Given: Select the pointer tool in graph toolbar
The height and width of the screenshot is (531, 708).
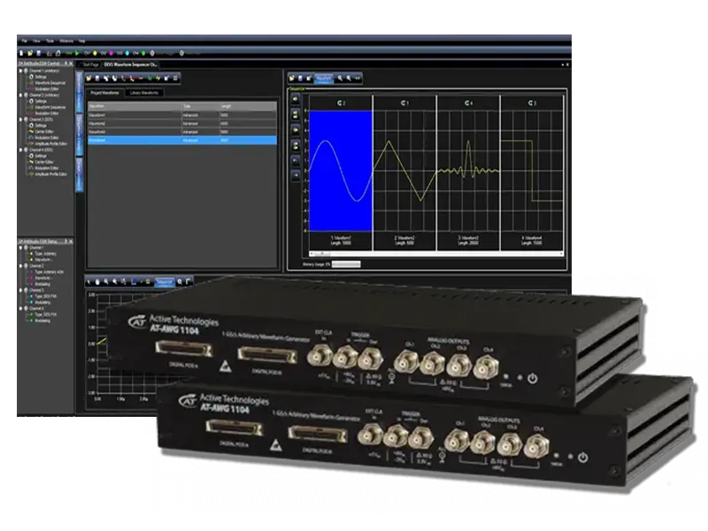Looking at the screenshot, I should pyautogui.click(x=89, y=282).
